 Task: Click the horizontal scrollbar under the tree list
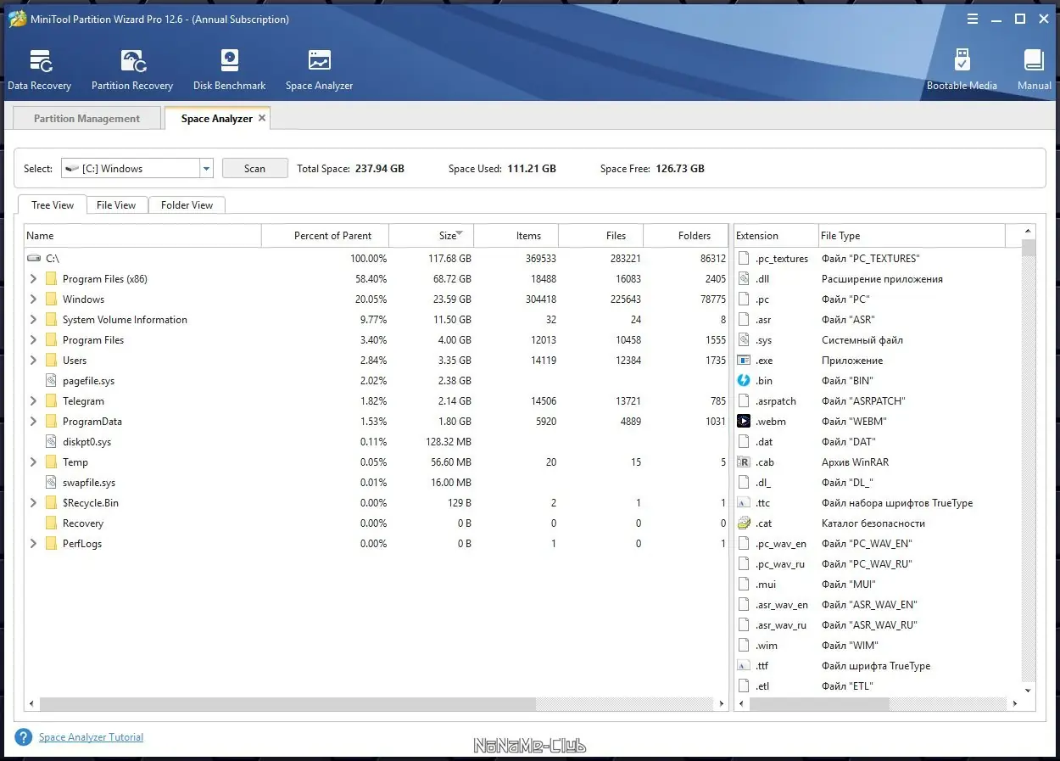(288, 704)
